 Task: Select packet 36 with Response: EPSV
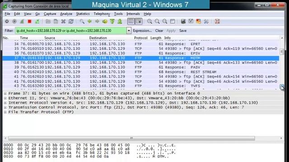tap(141, 53)
